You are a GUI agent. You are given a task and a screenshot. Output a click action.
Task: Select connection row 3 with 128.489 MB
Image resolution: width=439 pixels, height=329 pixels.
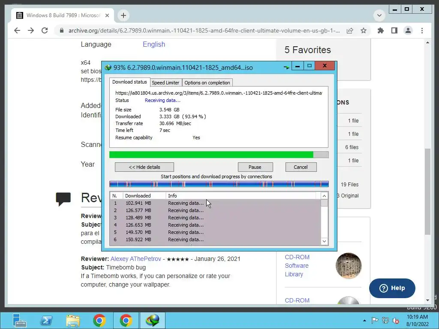[216, 218]
